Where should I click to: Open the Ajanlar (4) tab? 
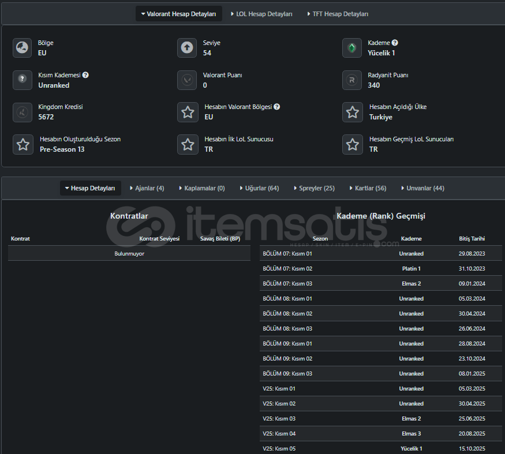(147, 188)
